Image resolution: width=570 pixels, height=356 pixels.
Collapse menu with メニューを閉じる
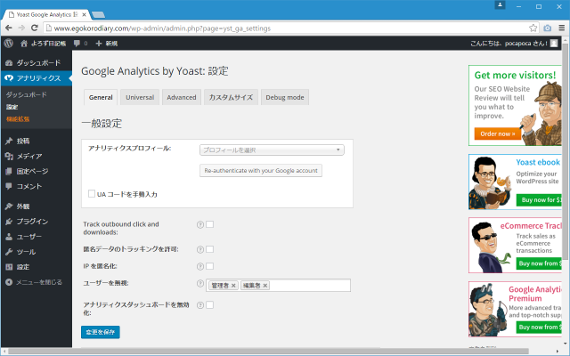[34, 282]
